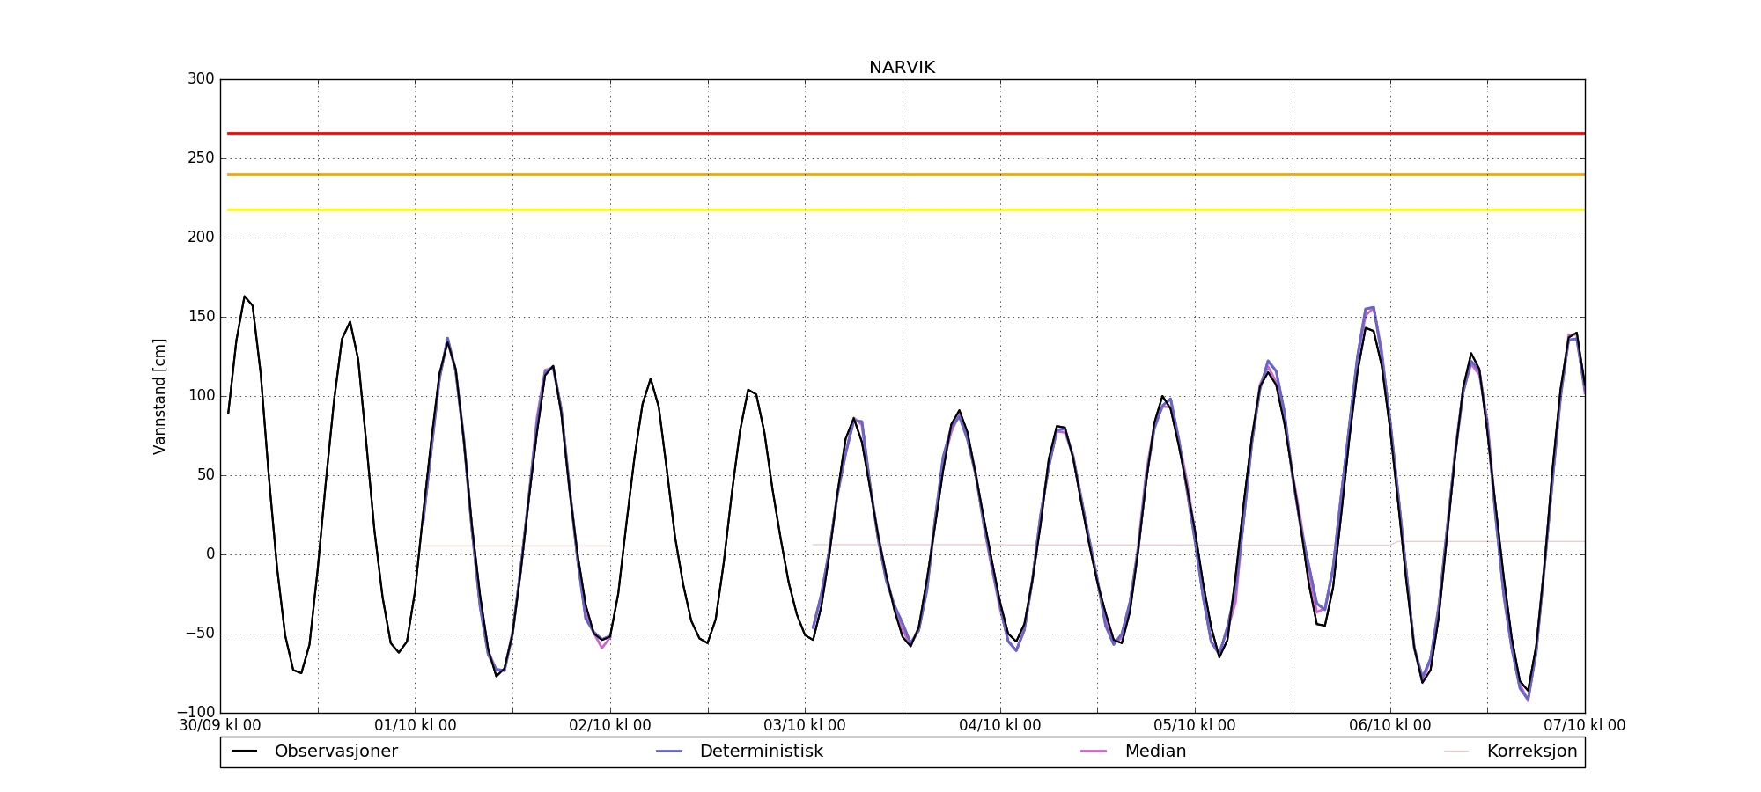The width and height of the screenshot is (1761, 792).
Task: Click the black line sample beside Observasjoner
Action: point(244,752)
